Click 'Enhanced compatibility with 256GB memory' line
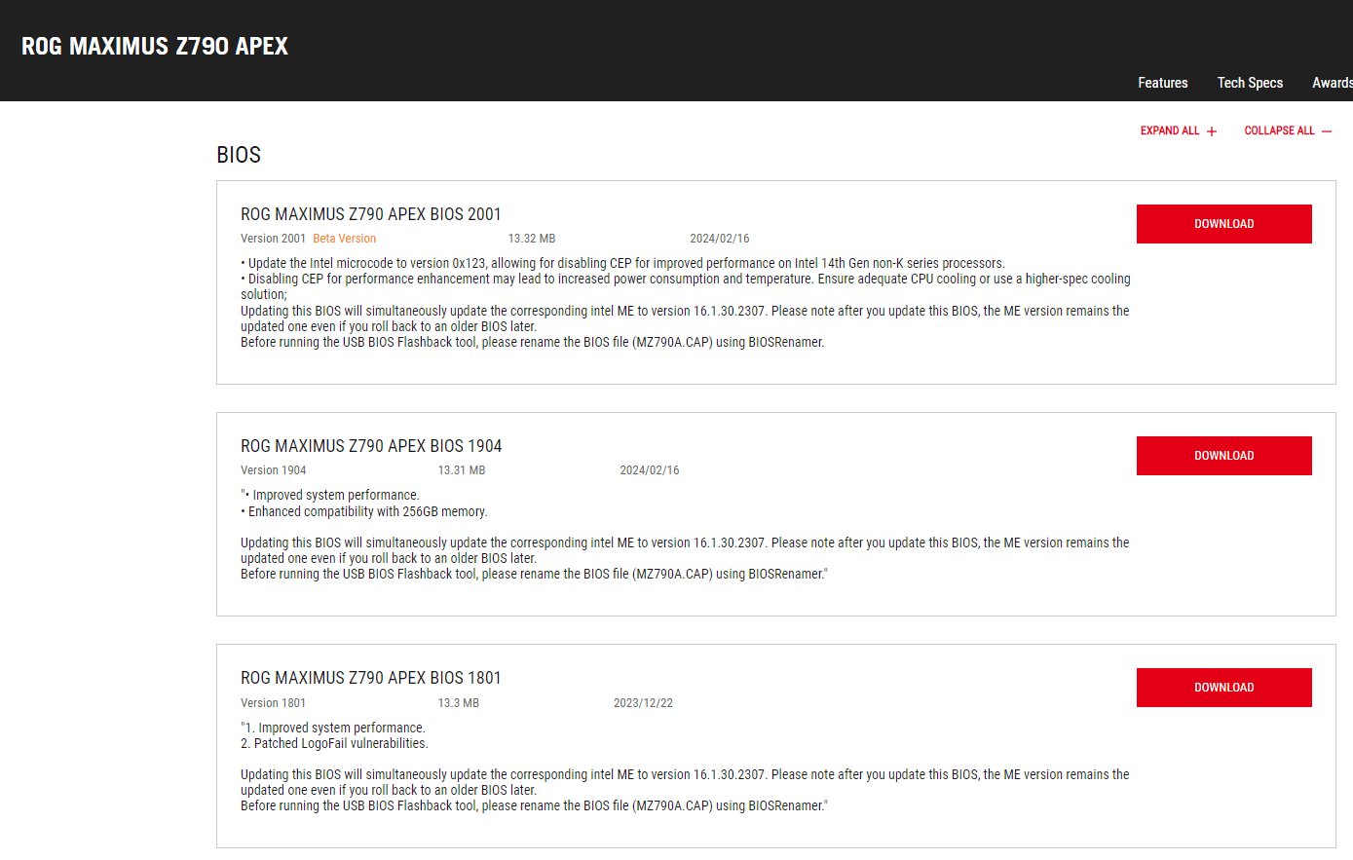Viewport: 1353px width, 860px height. 364,511
